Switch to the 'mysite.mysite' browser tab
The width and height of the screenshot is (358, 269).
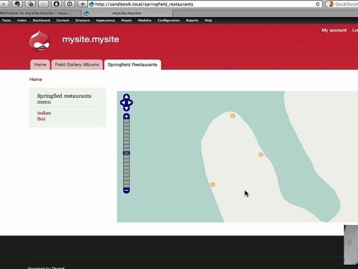pyautogui.click(x=128, y=13)
